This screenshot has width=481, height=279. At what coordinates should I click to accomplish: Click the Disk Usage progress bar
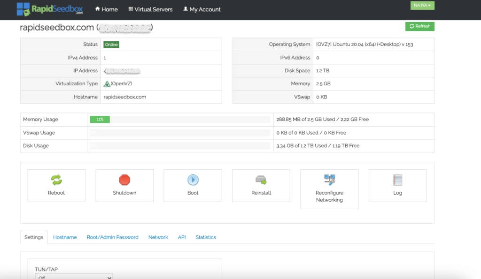pos(180,146)
